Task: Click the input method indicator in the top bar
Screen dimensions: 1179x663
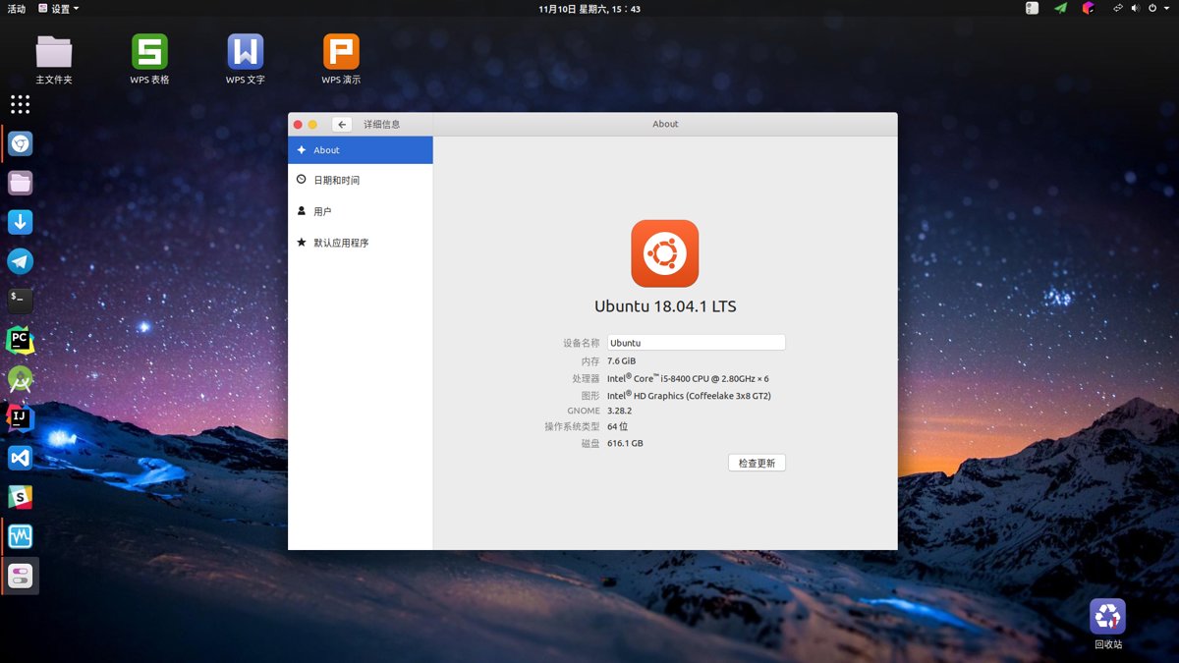Action: tap(1032, 8)
